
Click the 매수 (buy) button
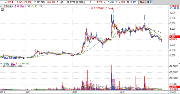[142, 2]
